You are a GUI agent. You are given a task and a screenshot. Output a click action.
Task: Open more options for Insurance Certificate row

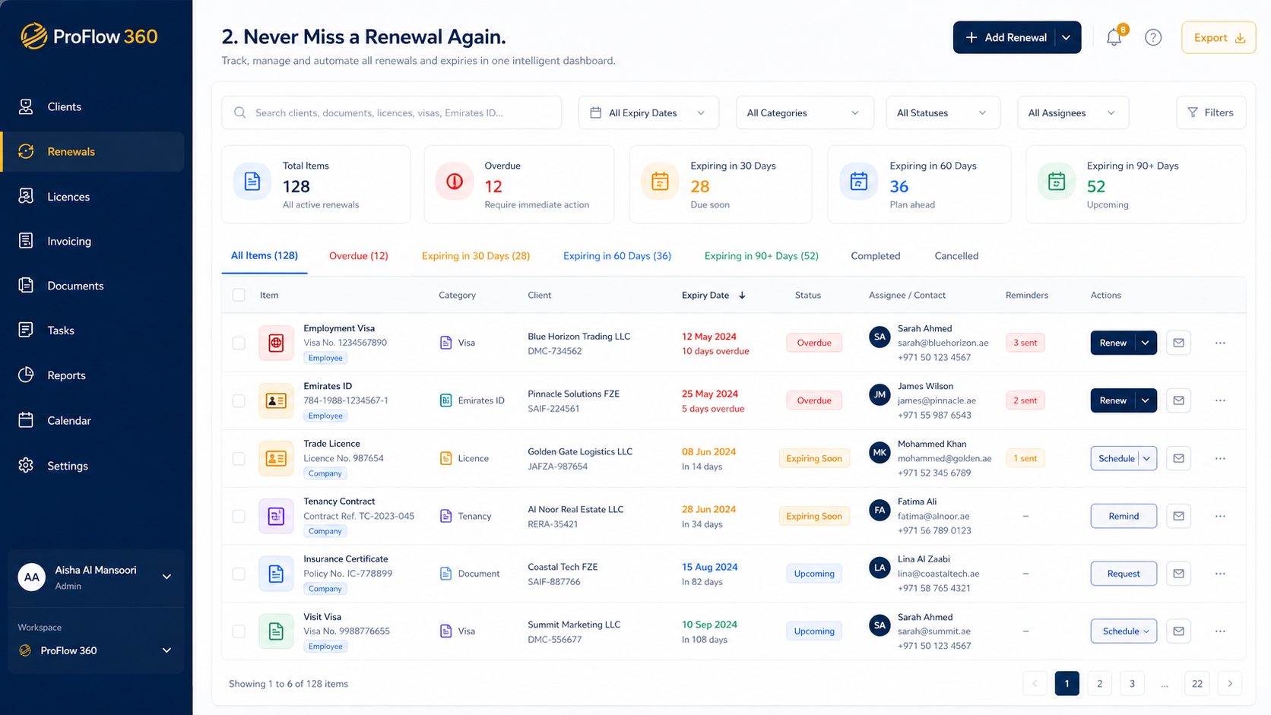(1220, 574)
